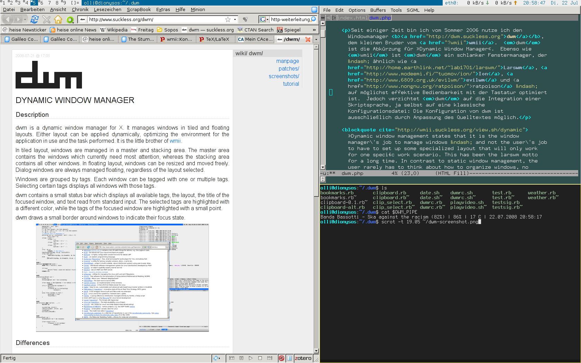Follow the tutorial link

291,84
